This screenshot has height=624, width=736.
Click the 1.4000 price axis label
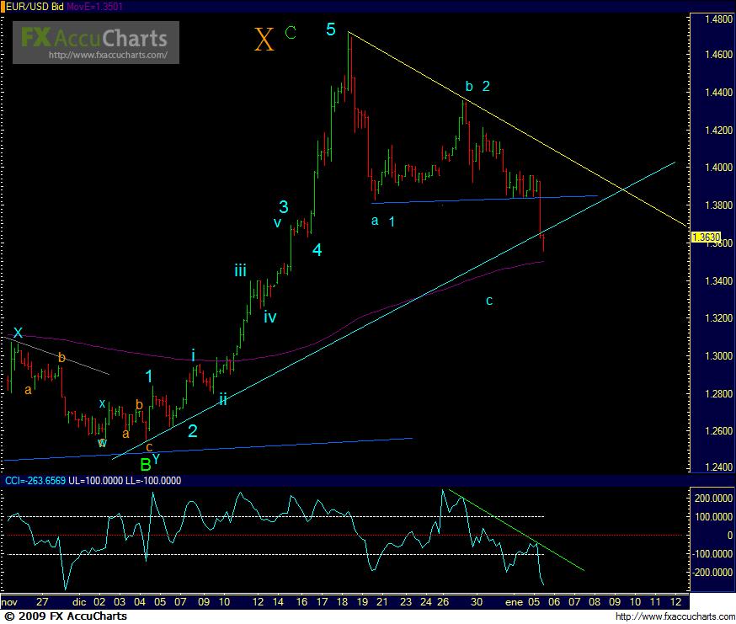[x=709, y=168]
